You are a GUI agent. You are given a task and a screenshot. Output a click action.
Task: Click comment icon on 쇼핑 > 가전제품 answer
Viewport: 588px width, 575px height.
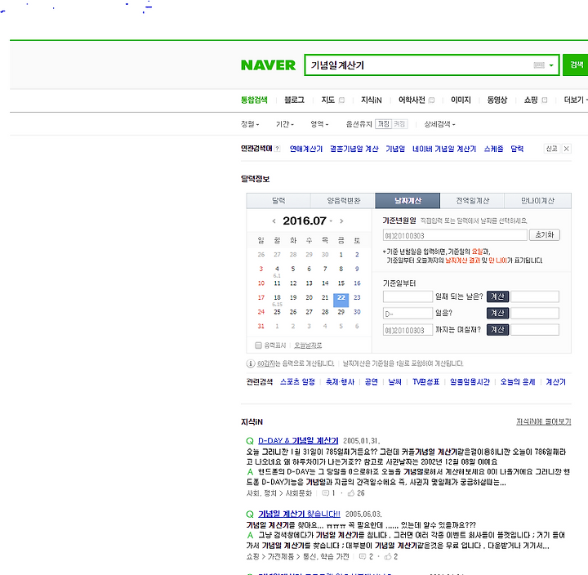tap(363, 556)
